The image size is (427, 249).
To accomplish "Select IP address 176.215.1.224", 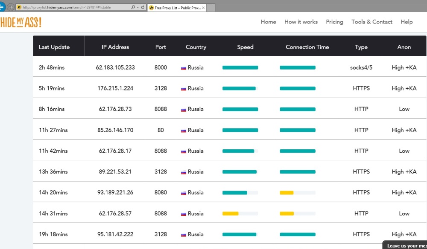I will tap(115, 88).
